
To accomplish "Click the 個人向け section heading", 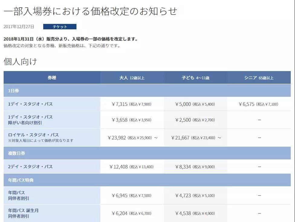I will point(20,61).
